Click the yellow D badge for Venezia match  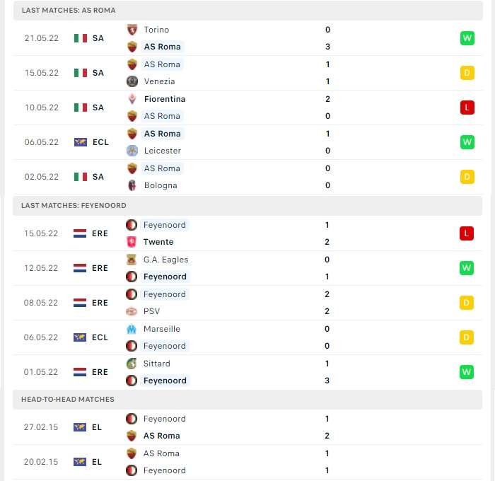[x=467, y=73]
